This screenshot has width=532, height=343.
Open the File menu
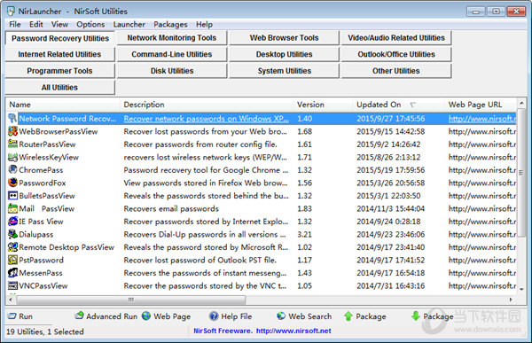[14, 25]
